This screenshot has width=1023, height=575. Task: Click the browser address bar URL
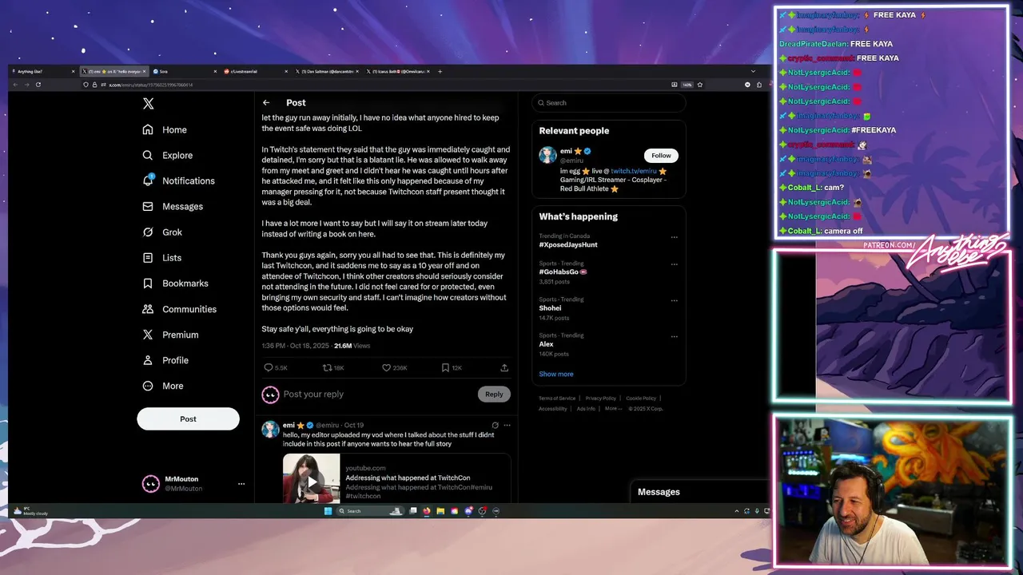tap(151, 85)
